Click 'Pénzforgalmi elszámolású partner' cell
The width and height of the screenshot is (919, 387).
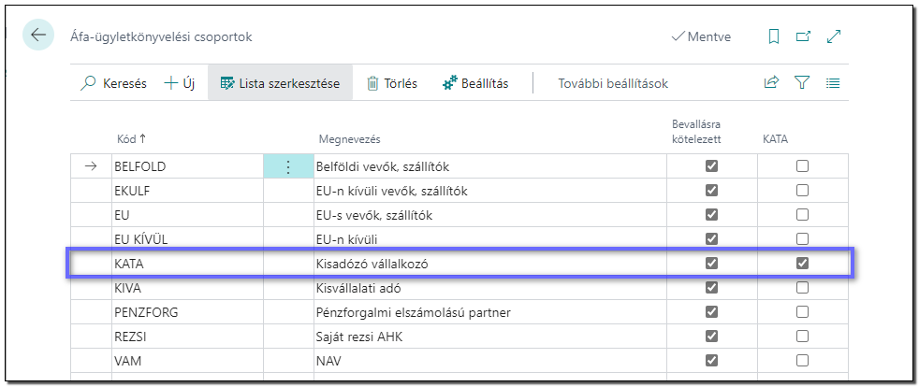point(490,312)
